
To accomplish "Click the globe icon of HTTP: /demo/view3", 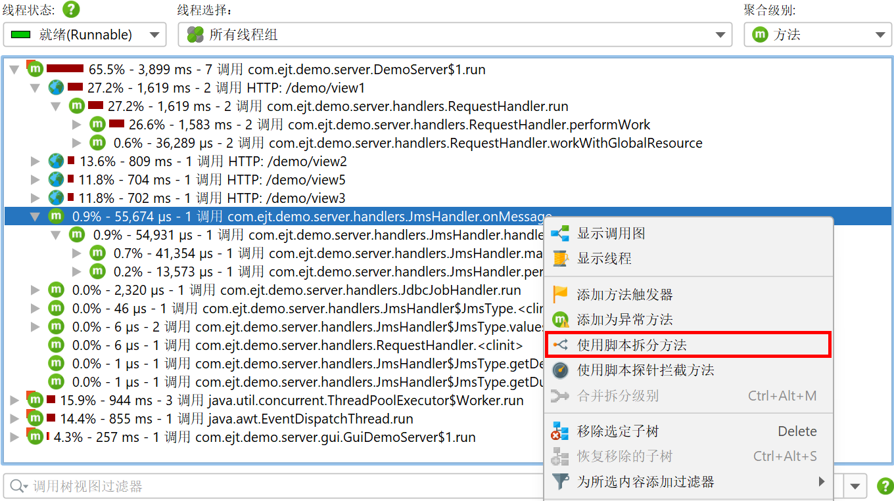I will [56, 198].
